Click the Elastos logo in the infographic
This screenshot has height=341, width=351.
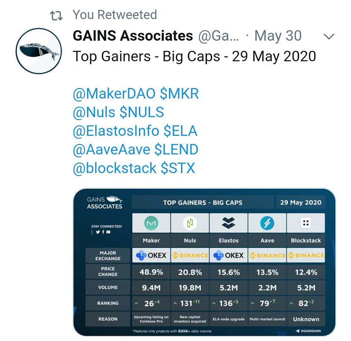coord(228,223)
